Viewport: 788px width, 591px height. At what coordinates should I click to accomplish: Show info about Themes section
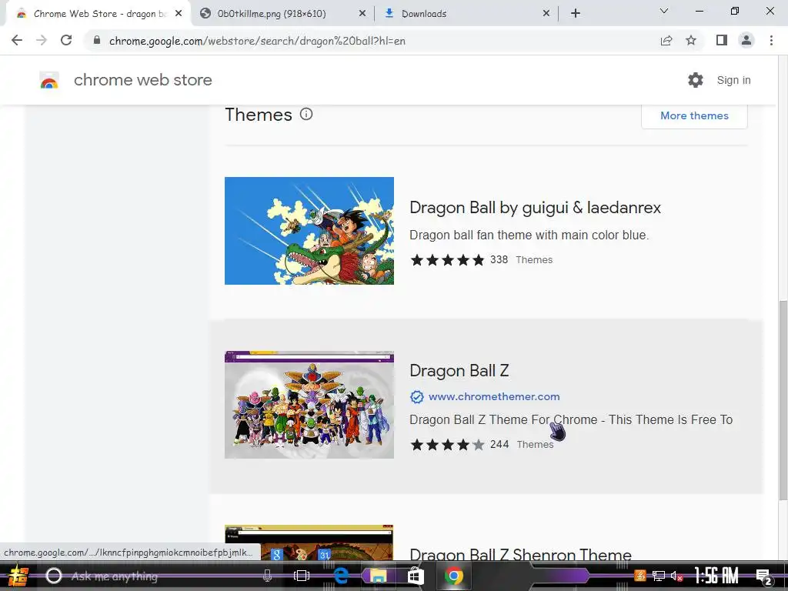point(306,114)
